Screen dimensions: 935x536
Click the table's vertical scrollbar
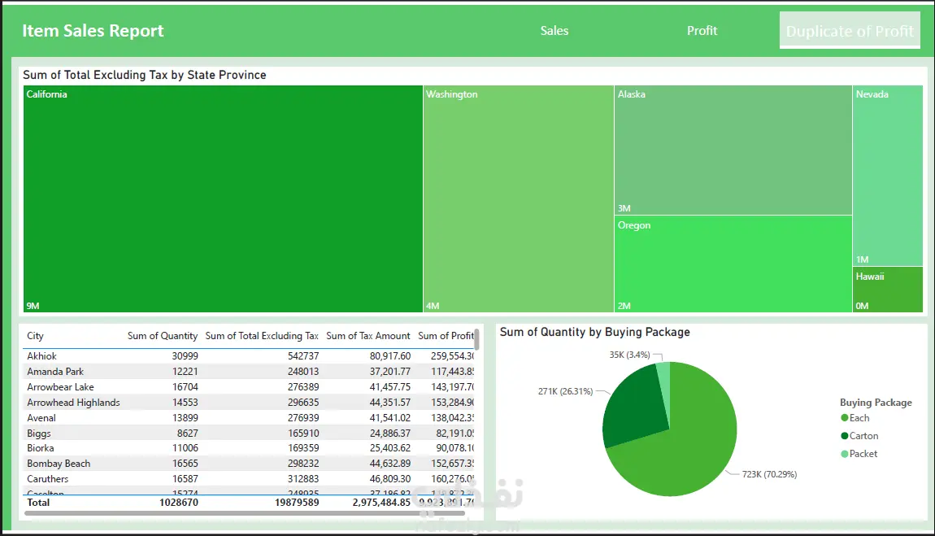click(x=478, y=339)
